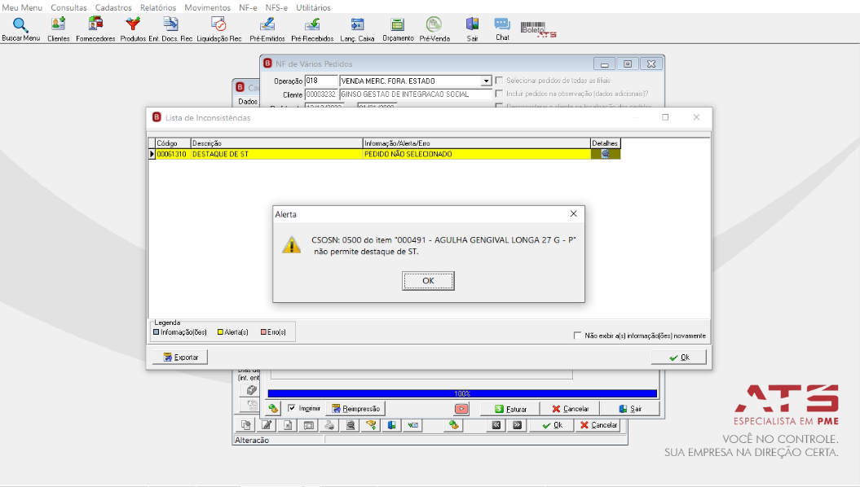Toggle the Imprimir checkbox
This screenshot has width=860, height=487.
(x=292, y=408)
